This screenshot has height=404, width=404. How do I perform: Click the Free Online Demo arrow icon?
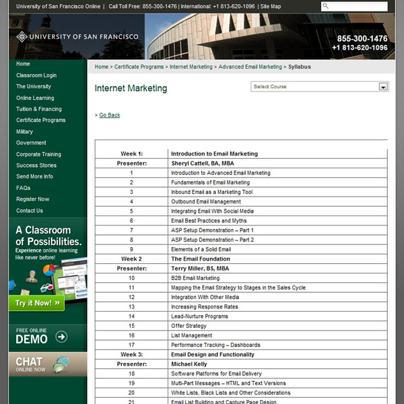[x=61, y=337]
